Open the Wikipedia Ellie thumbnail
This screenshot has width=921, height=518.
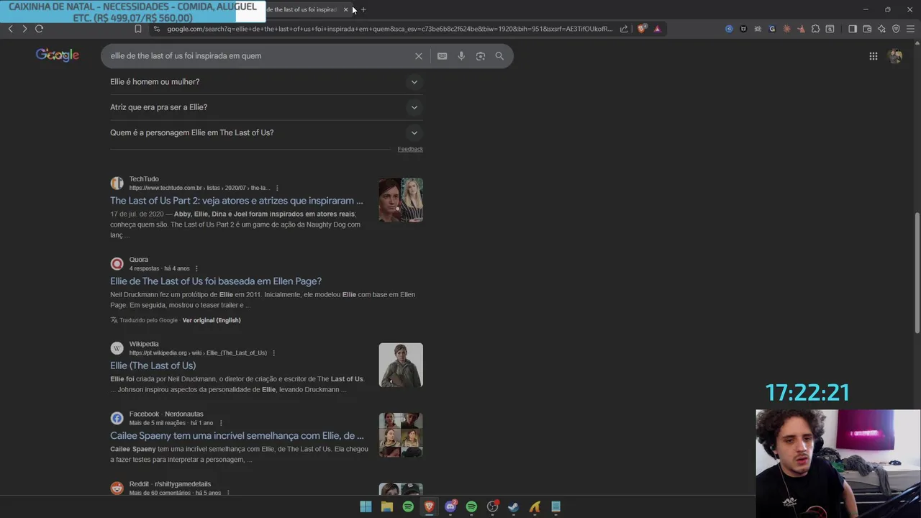coord(401,365)
